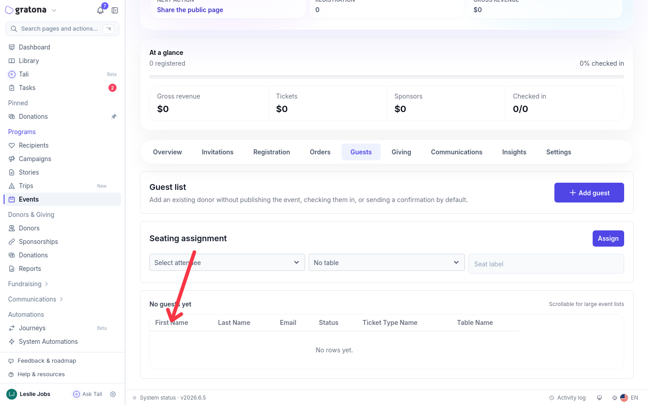The image size is (648, 405).
Task: Switch to the Orders tab
Action: [320, 152]
